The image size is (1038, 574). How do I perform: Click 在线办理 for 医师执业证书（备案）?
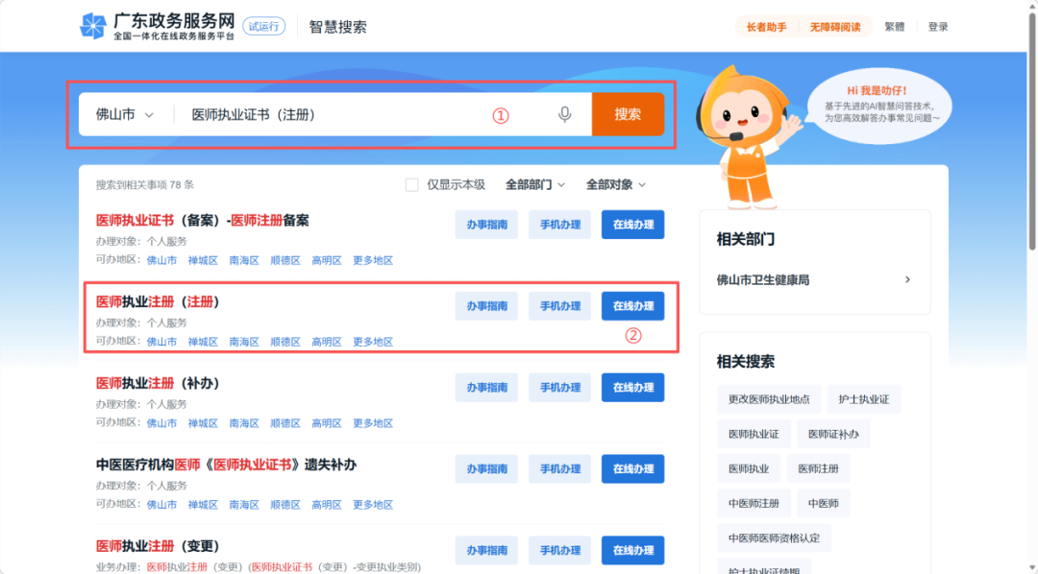tap(632, 225)
